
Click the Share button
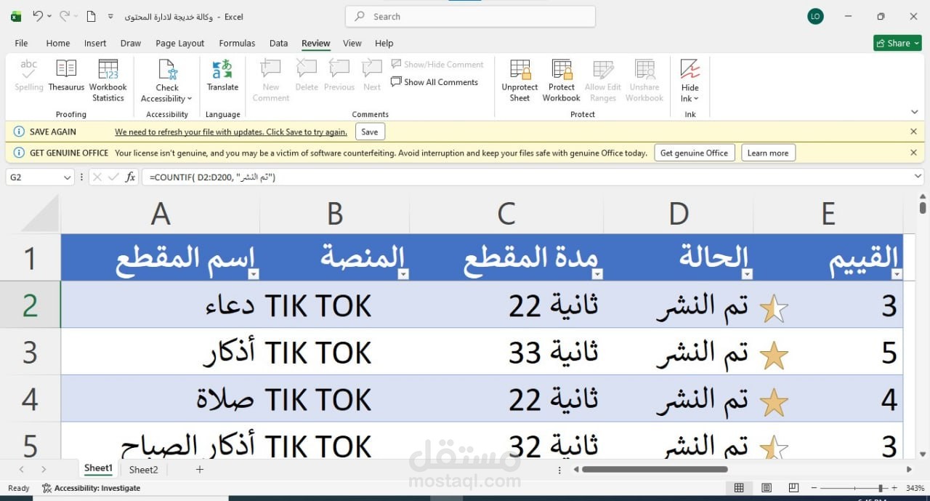[897, 43]
